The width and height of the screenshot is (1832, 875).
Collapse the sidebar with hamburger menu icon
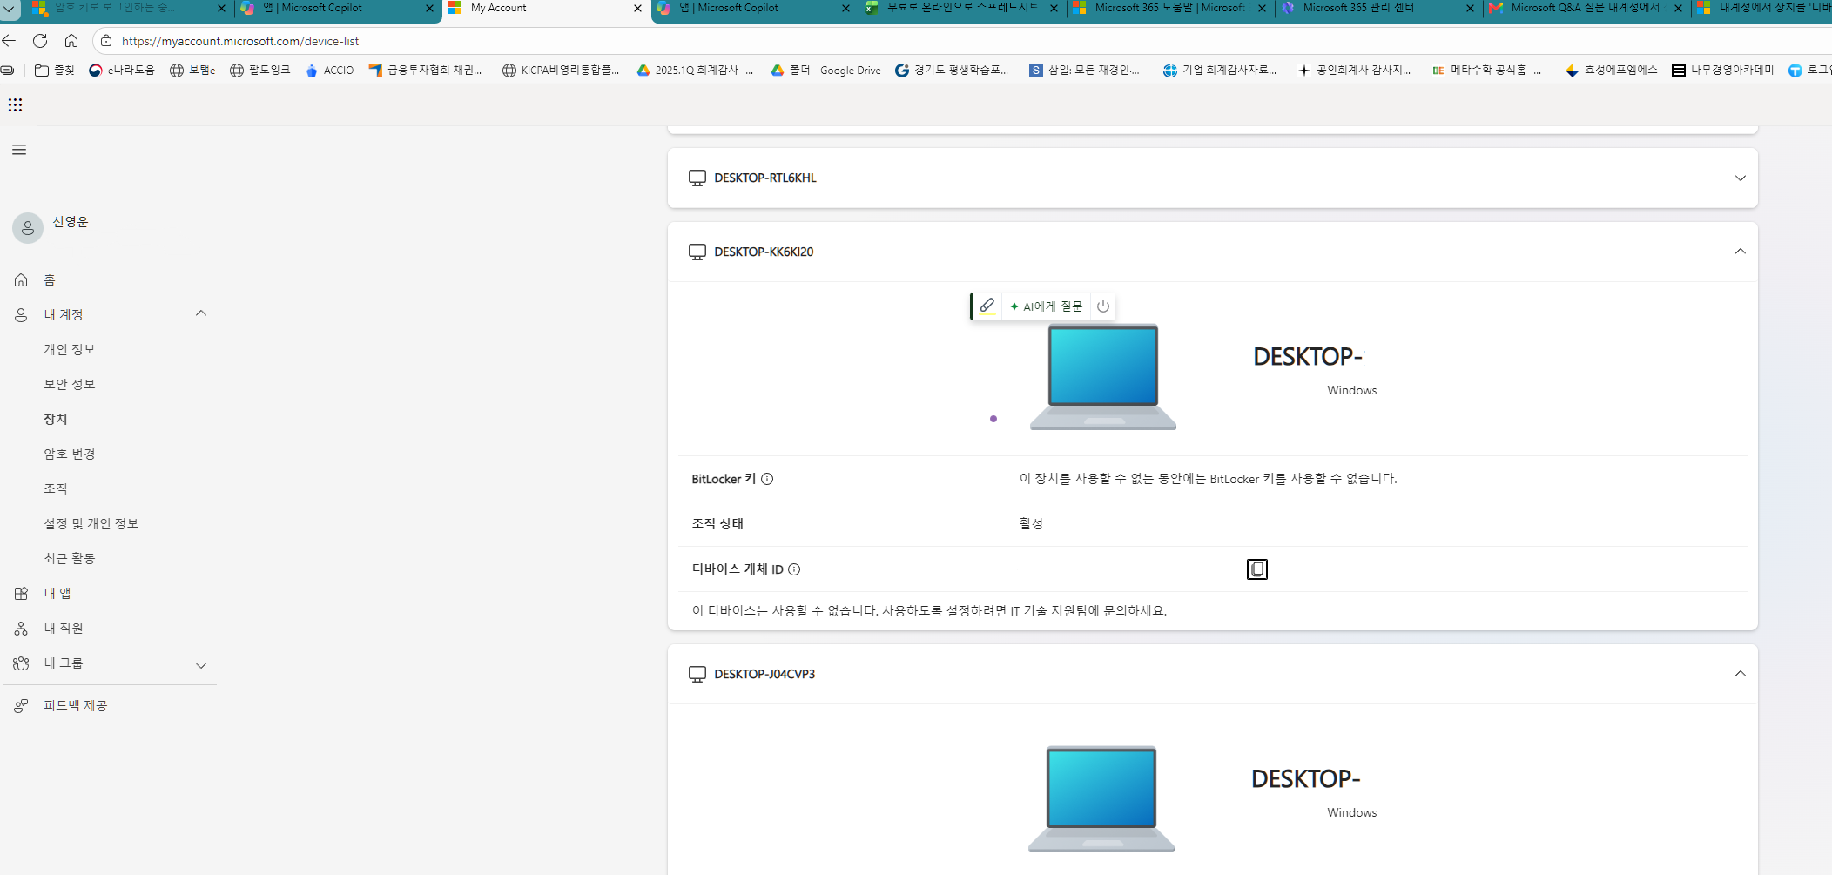19,150
